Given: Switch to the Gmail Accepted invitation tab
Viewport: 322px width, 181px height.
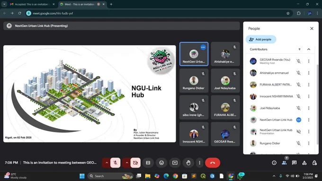Looking at the screenshot, I should pos(33,4).
